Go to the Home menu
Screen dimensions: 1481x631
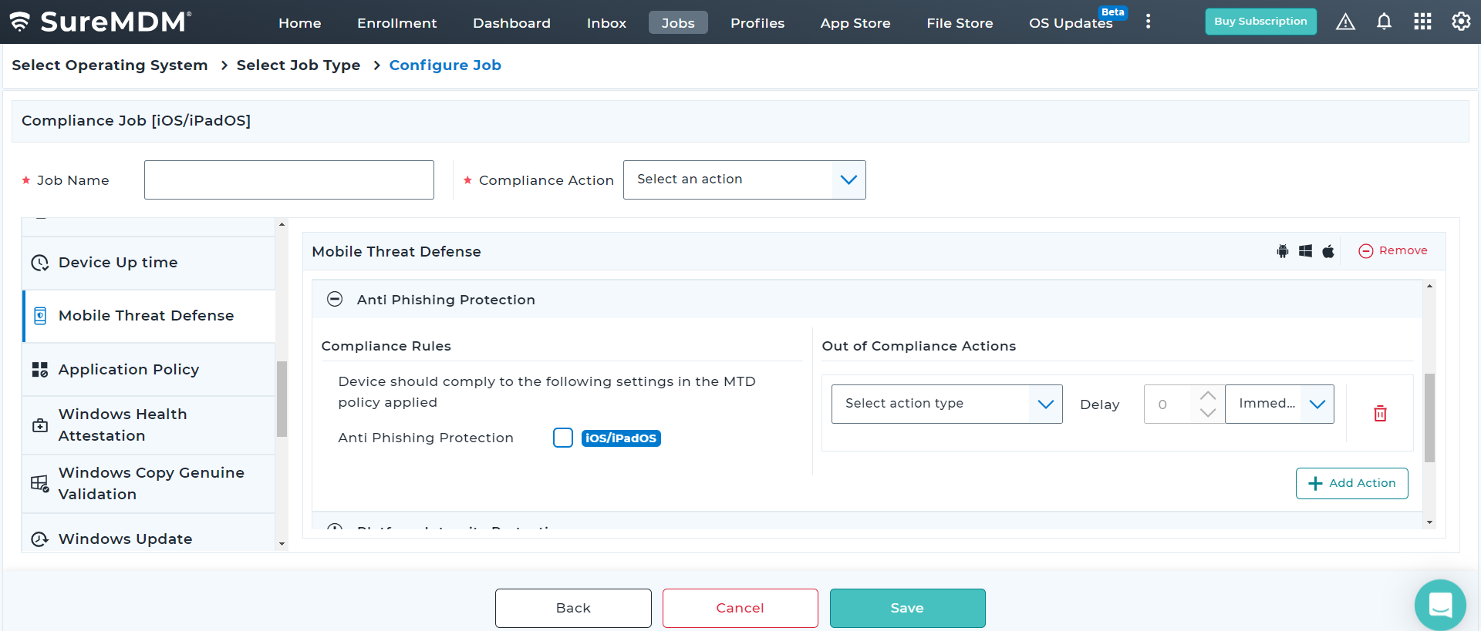coord(300,23)
